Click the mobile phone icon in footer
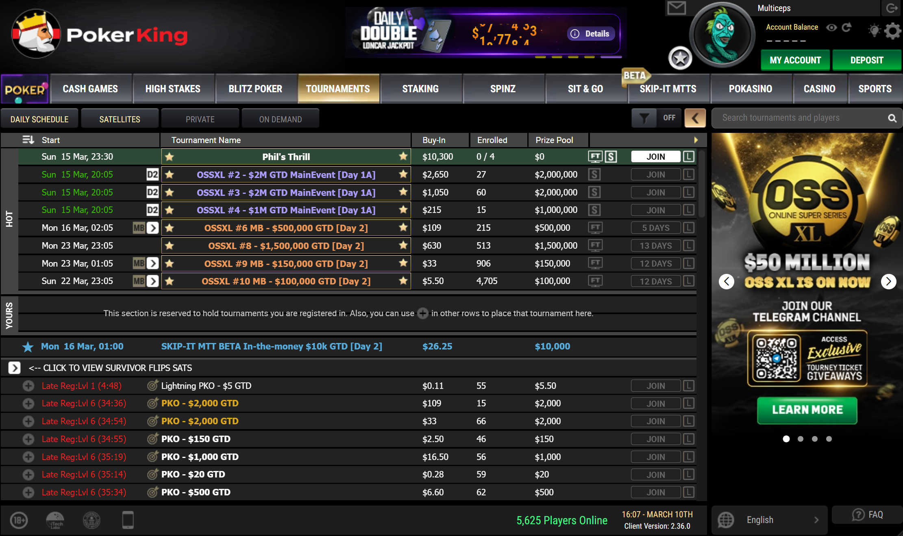903x536 pixels. point(128,520)
